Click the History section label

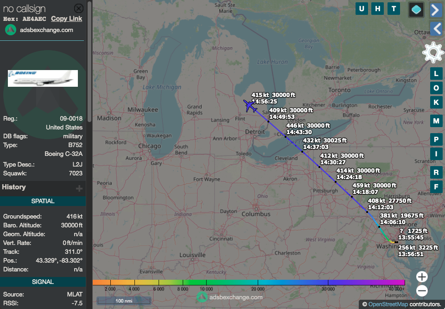[x=14, y=187]
